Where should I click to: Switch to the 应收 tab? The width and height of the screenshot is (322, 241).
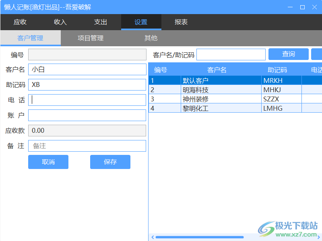point(20,22)
